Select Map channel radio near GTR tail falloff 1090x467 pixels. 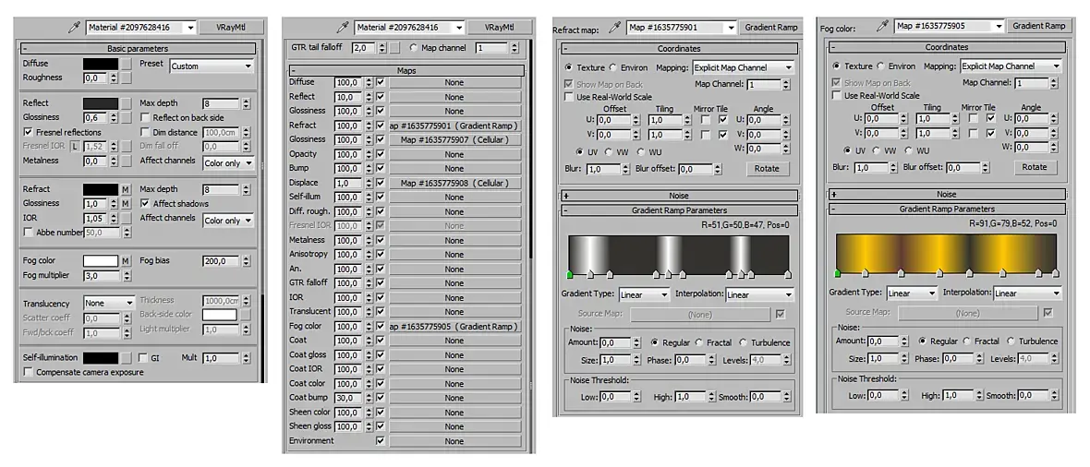click(x=414, y=48)
